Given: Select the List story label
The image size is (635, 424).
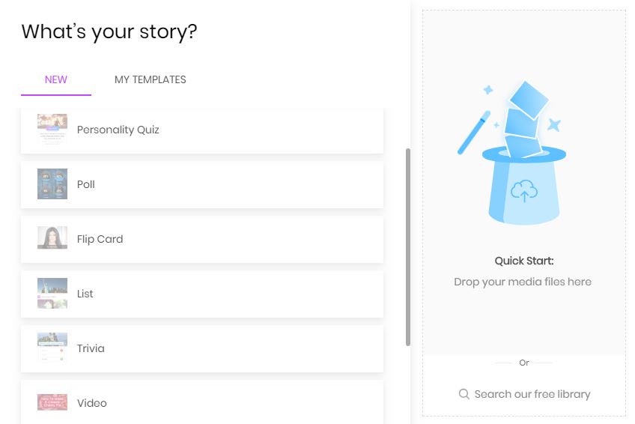Looking at the screenshot, I should tap(85, 294).
